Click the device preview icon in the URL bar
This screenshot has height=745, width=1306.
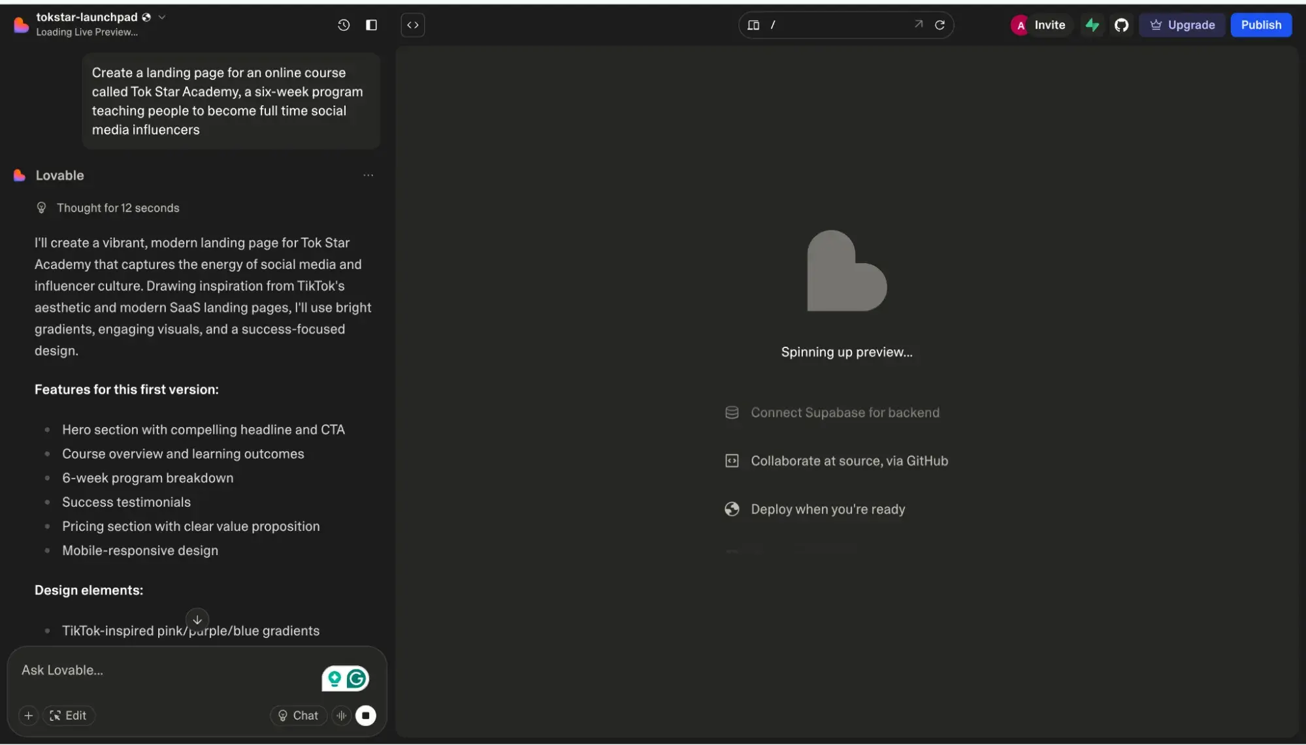[x=753, y=25]
